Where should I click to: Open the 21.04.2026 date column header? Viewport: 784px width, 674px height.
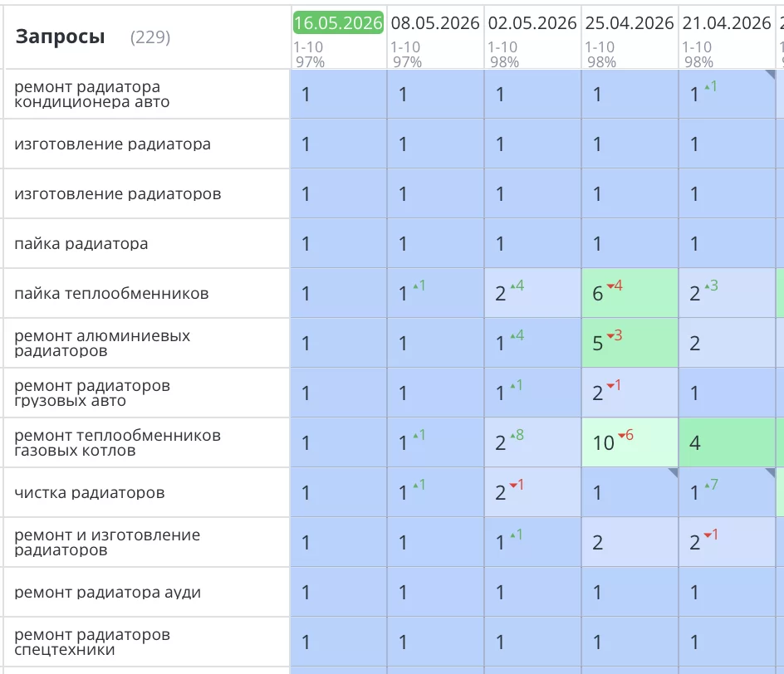pos(727,23)
